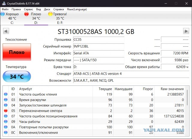This screenshot has height=139, width=192.
Task: Click raw value 13712234838
Action: (174, 116)
